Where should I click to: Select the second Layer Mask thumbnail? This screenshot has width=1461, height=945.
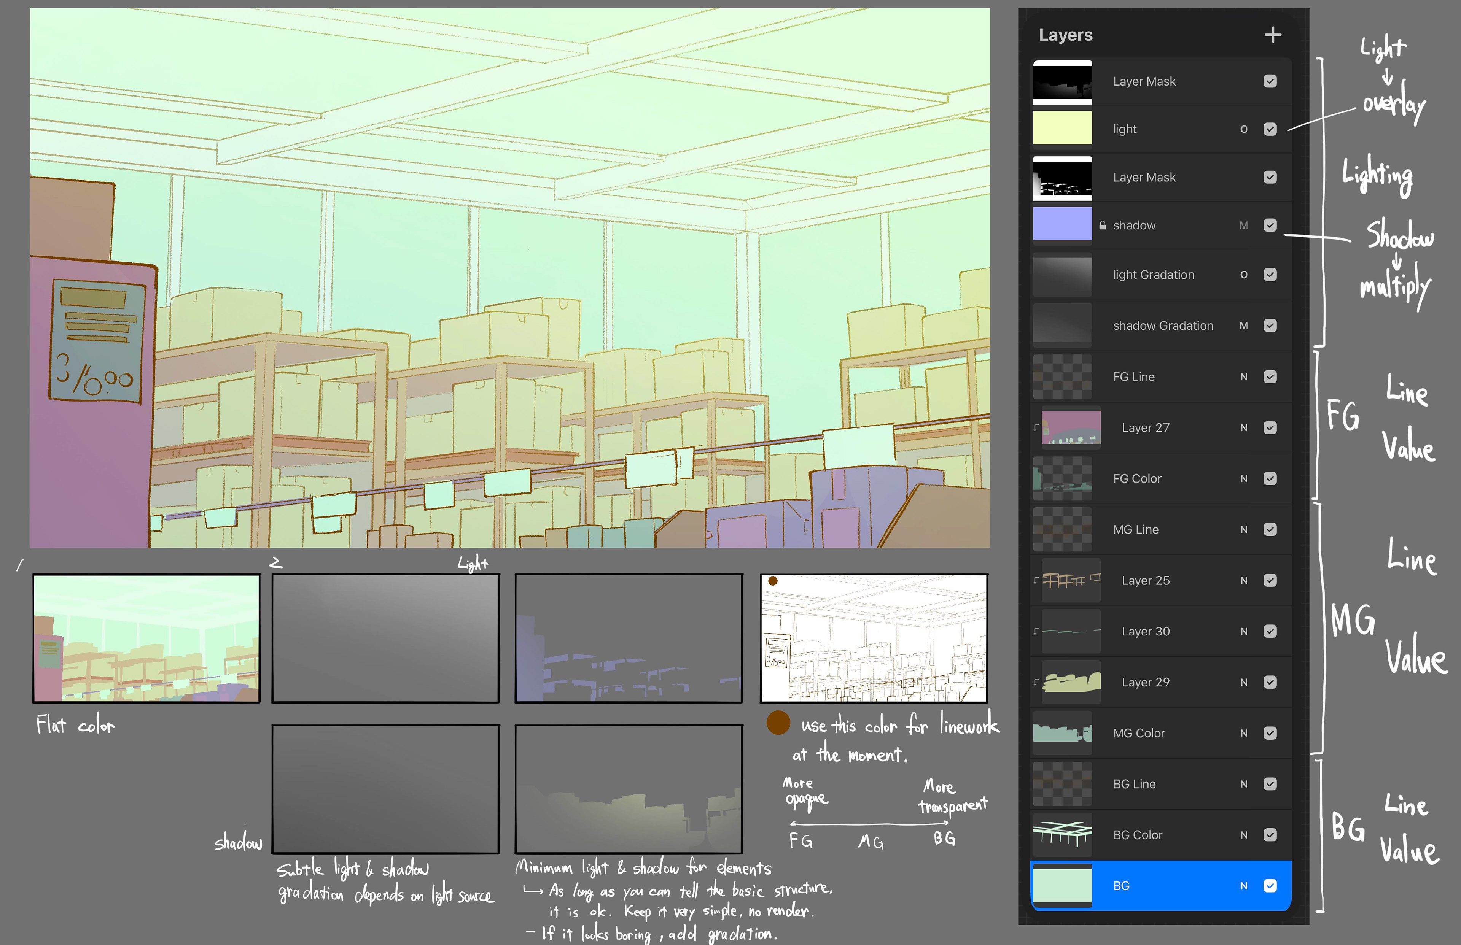click(1063, 178)
